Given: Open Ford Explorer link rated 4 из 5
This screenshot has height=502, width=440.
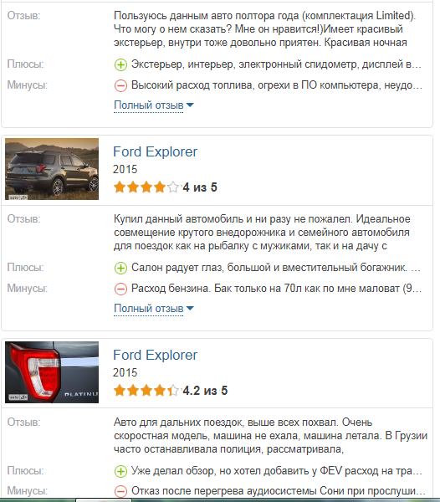Looking at the screenshot, I should tap(156, 151).
